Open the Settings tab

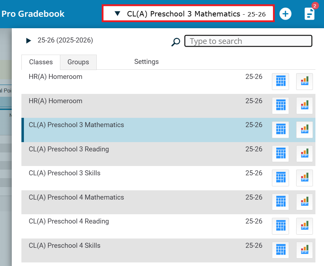pos(146,62)
